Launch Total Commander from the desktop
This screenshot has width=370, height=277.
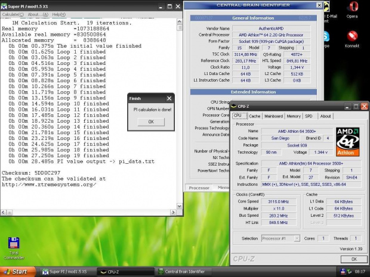pos(14,248)
